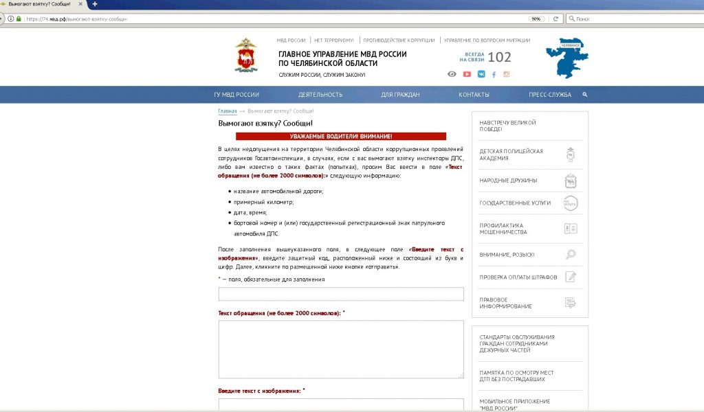Open the КОНТАКТЫ menu item
Image resolution: width=704 pixels, height=412 pixels.
(x=474, y=95)
